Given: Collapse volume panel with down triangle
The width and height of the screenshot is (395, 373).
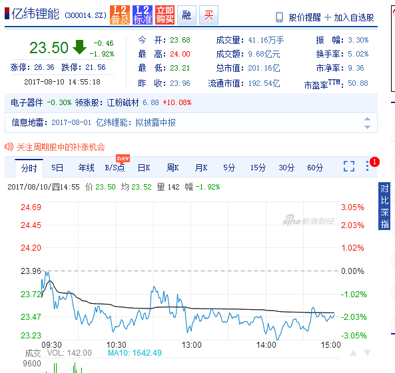Looking at the screenshot, I should click(367, 353).
